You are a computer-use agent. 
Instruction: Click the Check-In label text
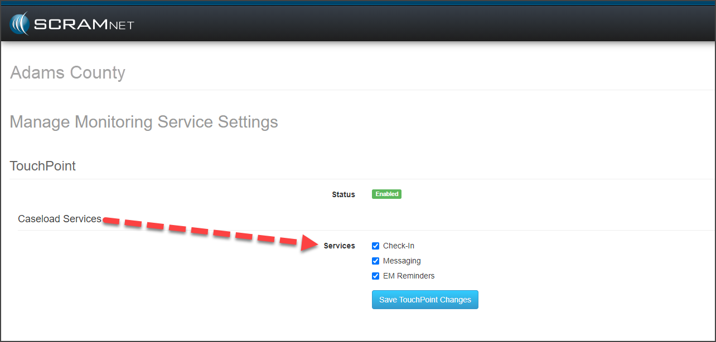398,246
